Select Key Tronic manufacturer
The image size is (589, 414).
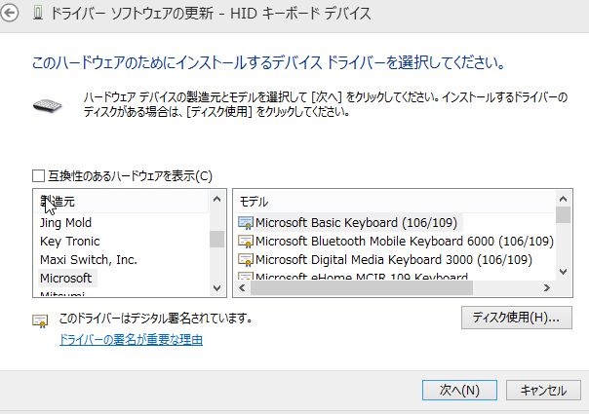(x=70, y=241)
